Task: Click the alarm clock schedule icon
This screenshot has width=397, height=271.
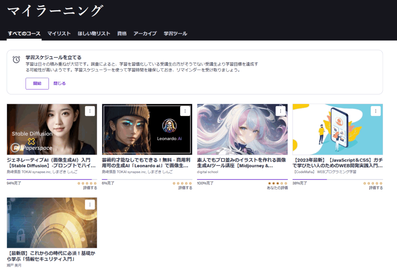Action: (x=16, y=59)
